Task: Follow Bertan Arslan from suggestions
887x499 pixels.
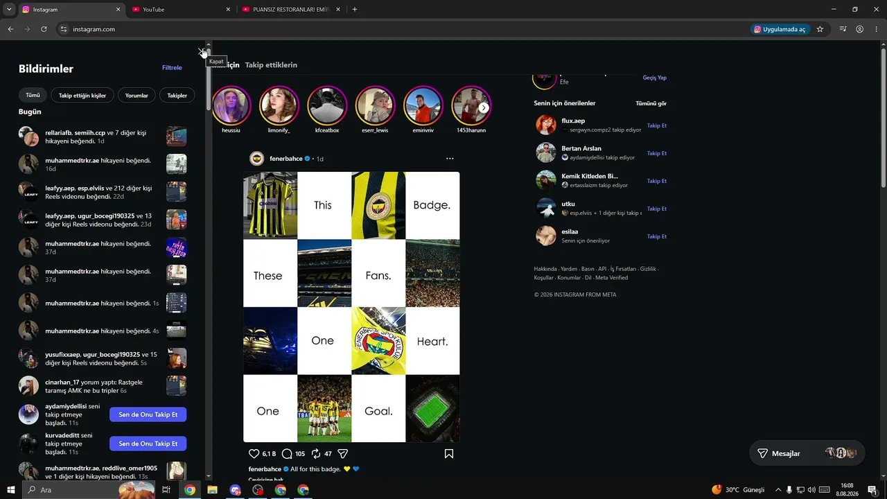Action: point(657,153)
